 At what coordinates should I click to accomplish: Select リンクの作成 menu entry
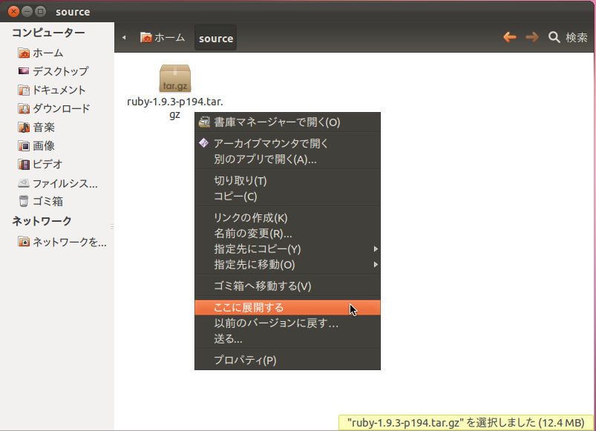pos(287,218)
